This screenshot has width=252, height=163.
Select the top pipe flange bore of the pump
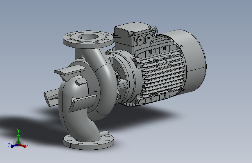88,37
